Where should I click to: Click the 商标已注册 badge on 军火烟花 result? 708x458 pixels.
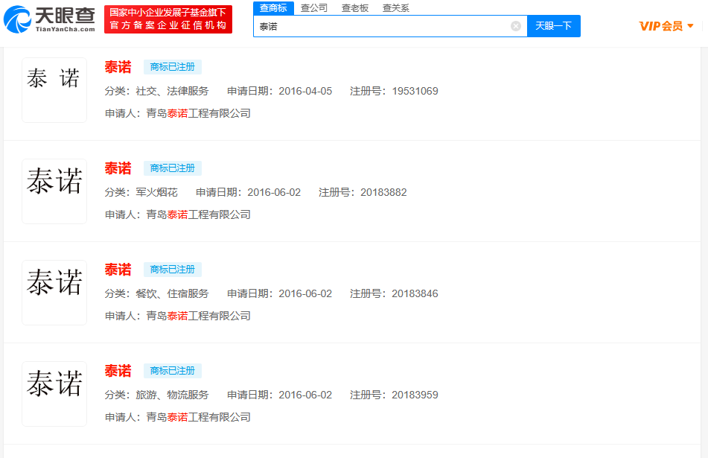[x=172, y=168]
